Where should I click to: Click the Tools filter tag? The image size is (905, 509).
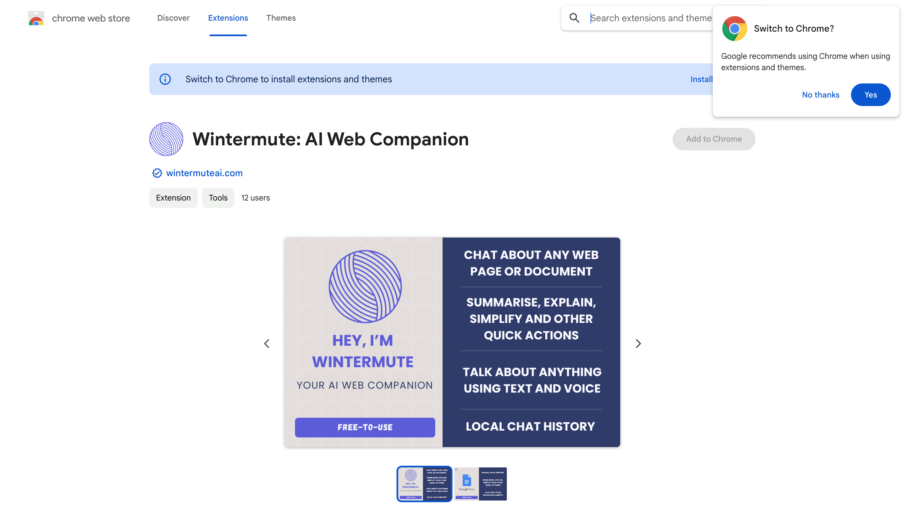[217, 198]
